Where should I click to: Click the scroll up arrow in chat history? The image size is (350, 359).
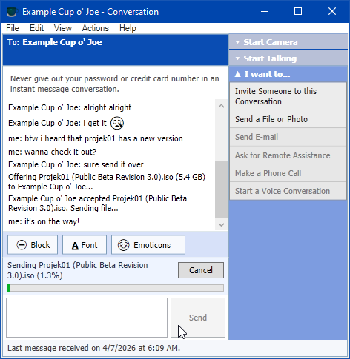click(x=221, y=106)
